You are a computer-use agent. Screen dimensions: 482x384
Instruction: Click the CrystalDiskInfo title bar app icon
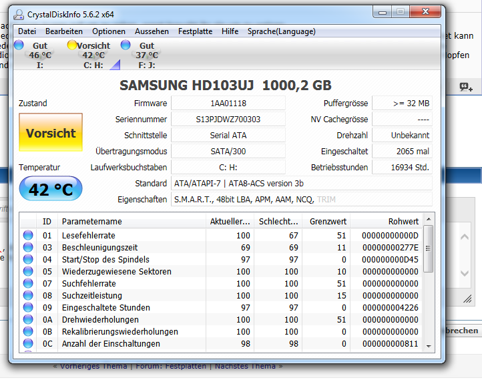click(x=19, y=15)
